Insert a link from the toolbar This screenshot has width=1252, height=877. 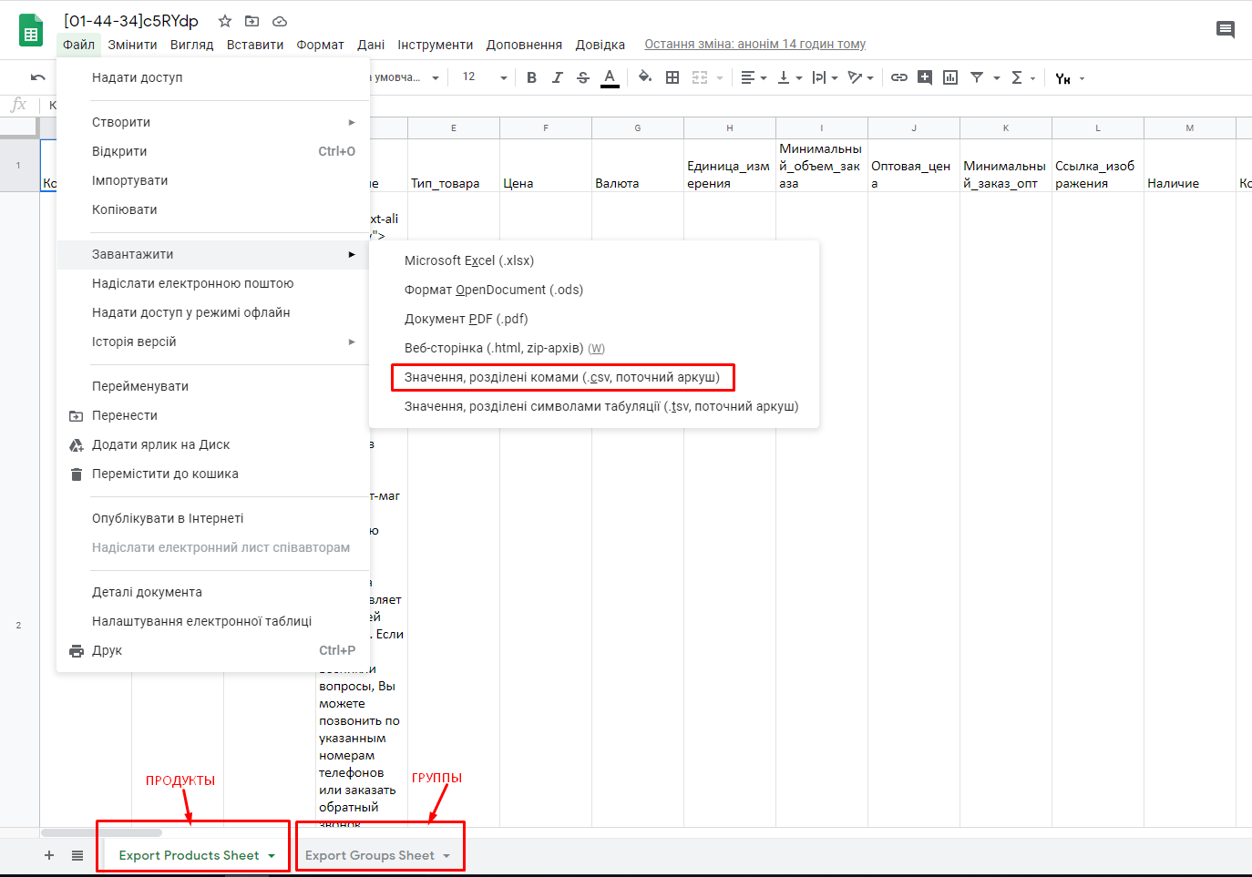899,77
